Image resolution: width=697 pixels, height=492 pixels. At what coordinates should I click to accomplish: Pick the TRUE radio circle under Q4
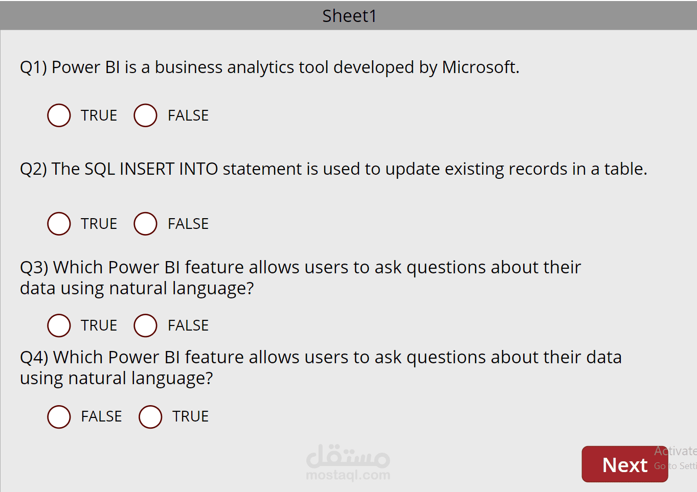[x=150, y=417]
